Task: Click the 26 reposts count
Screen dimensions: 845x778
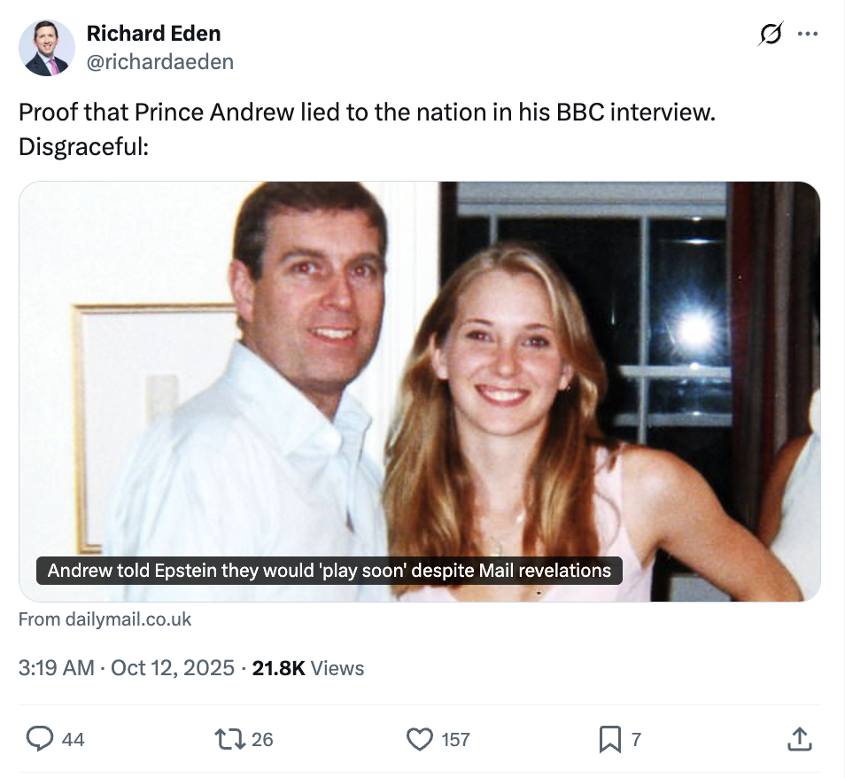Action: point(262,739)
